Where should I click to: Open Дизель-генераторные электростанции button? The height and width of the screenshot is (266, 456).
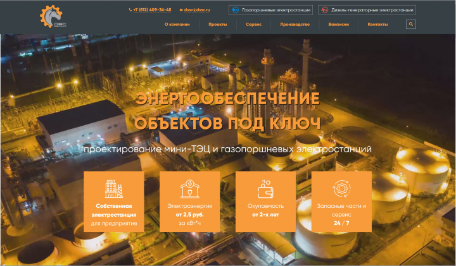click(x=367, y=10)
